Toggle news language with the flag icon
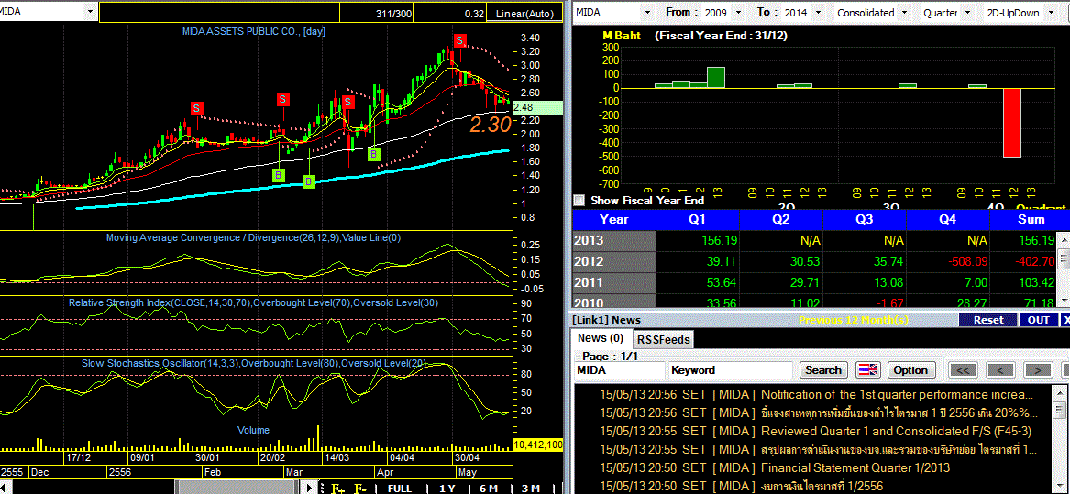Screen dimensions: 1070x494 pos(867,370)
